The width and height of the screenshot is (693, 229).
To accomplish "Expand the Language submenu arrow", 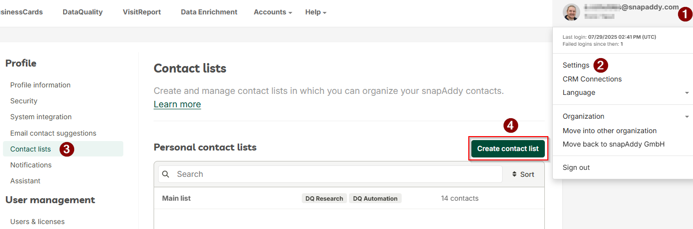I will (x=687, y=93).
